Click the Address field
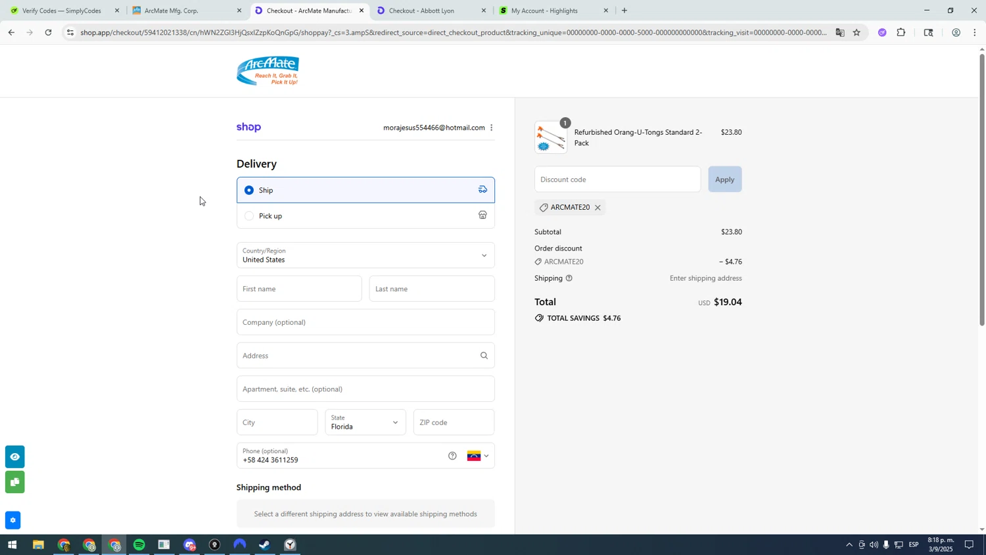Viewport: 986px width, 555px height. tap(365, 356)
